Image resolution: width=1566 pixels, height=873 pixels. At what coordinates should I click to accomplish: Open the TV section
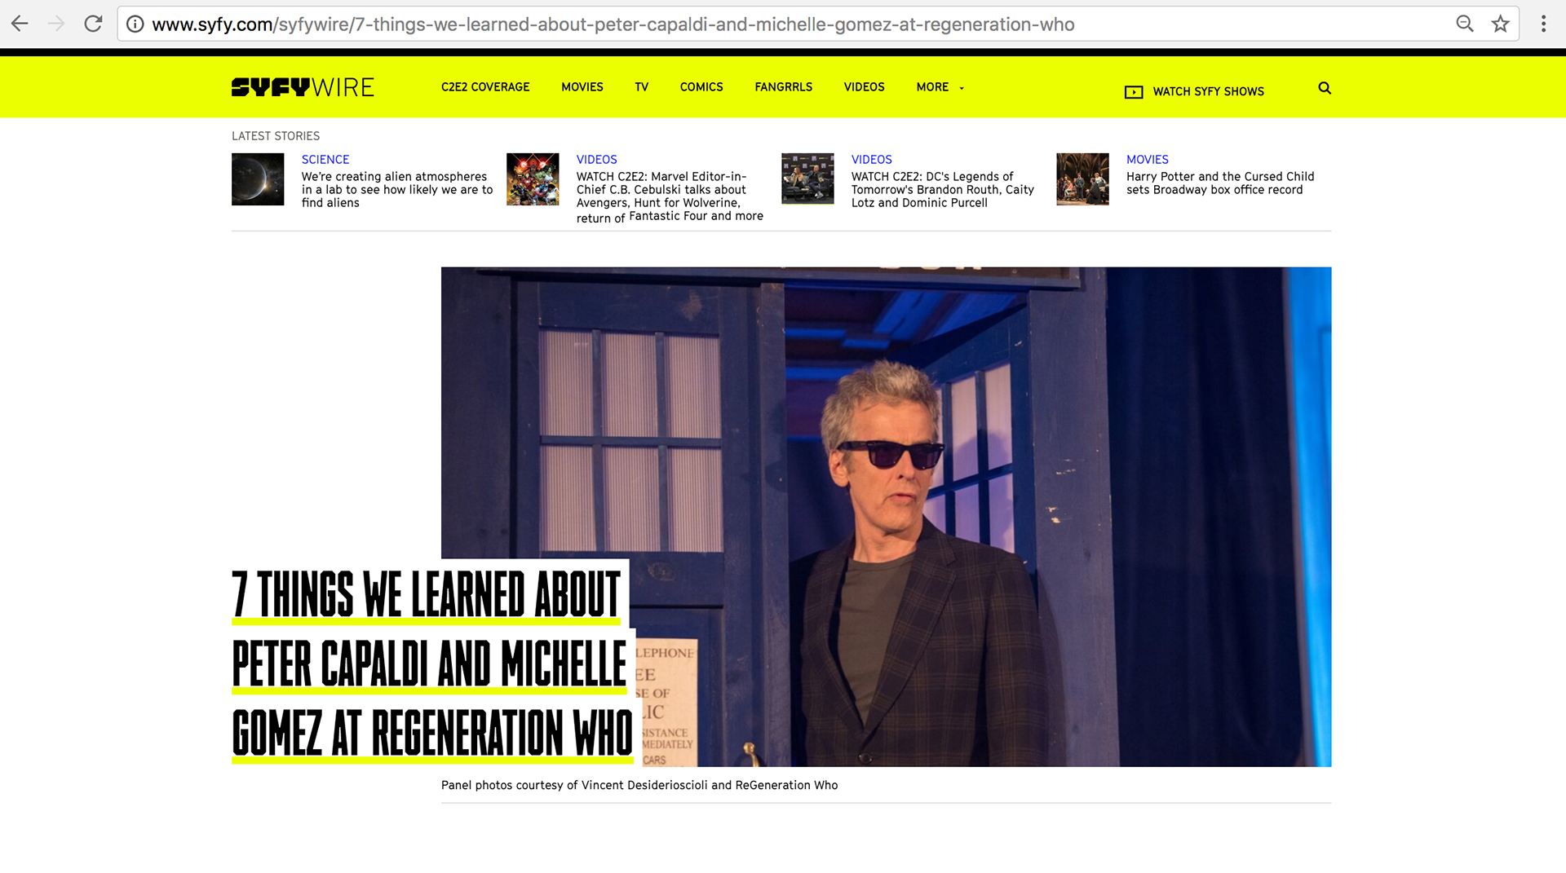tap(642, 87)
